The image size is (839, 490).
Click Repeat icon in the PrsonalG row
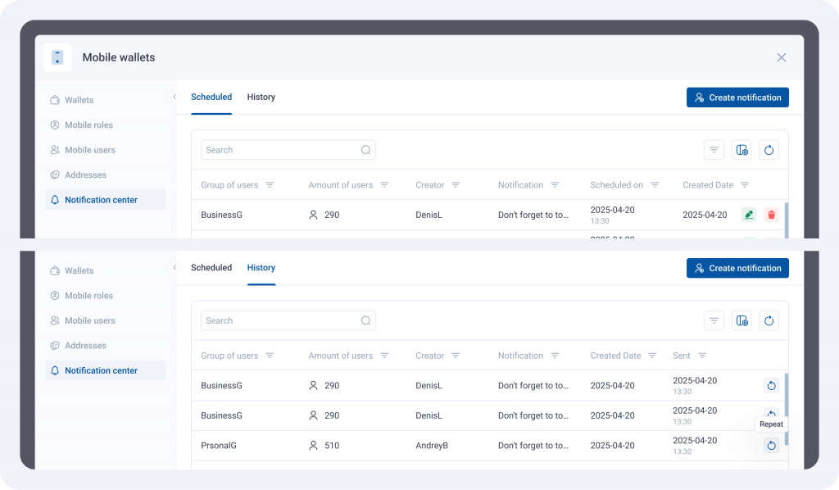pyautogui.click(x=771, y=446)
